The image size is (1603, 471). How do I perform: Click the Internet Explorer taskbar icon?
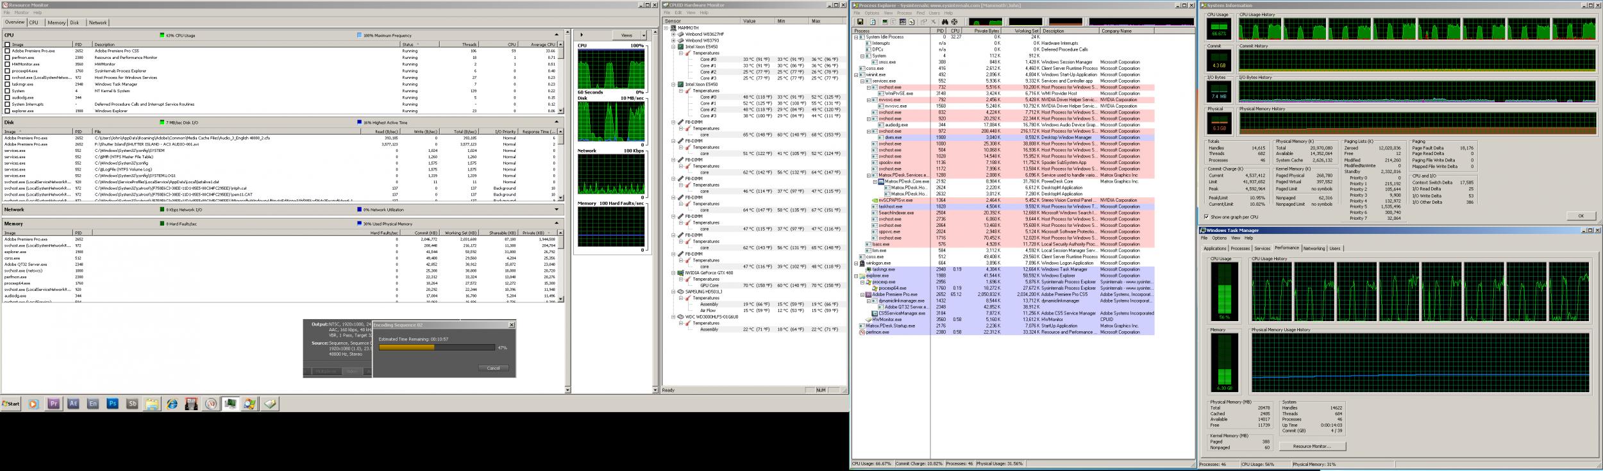click(x=172, y=404)
